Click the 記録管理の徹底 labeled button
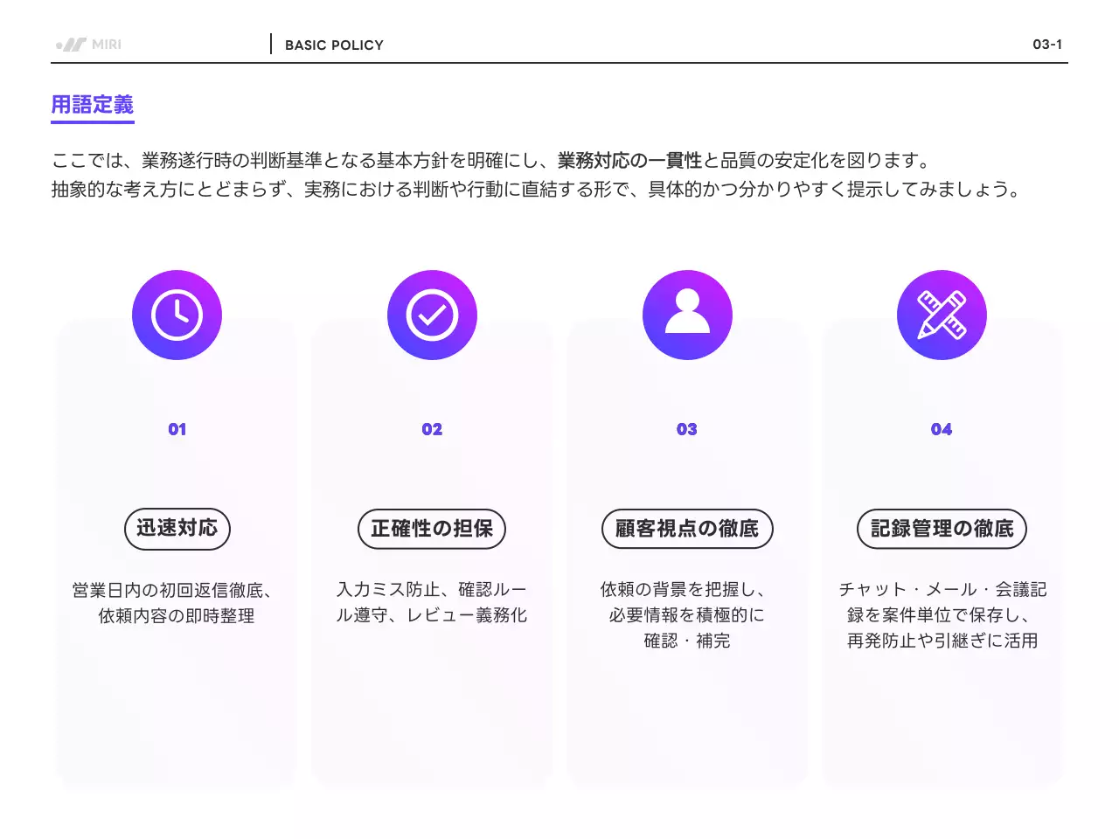Screen dimensions: 1119x839 click(x=942, y=529)
